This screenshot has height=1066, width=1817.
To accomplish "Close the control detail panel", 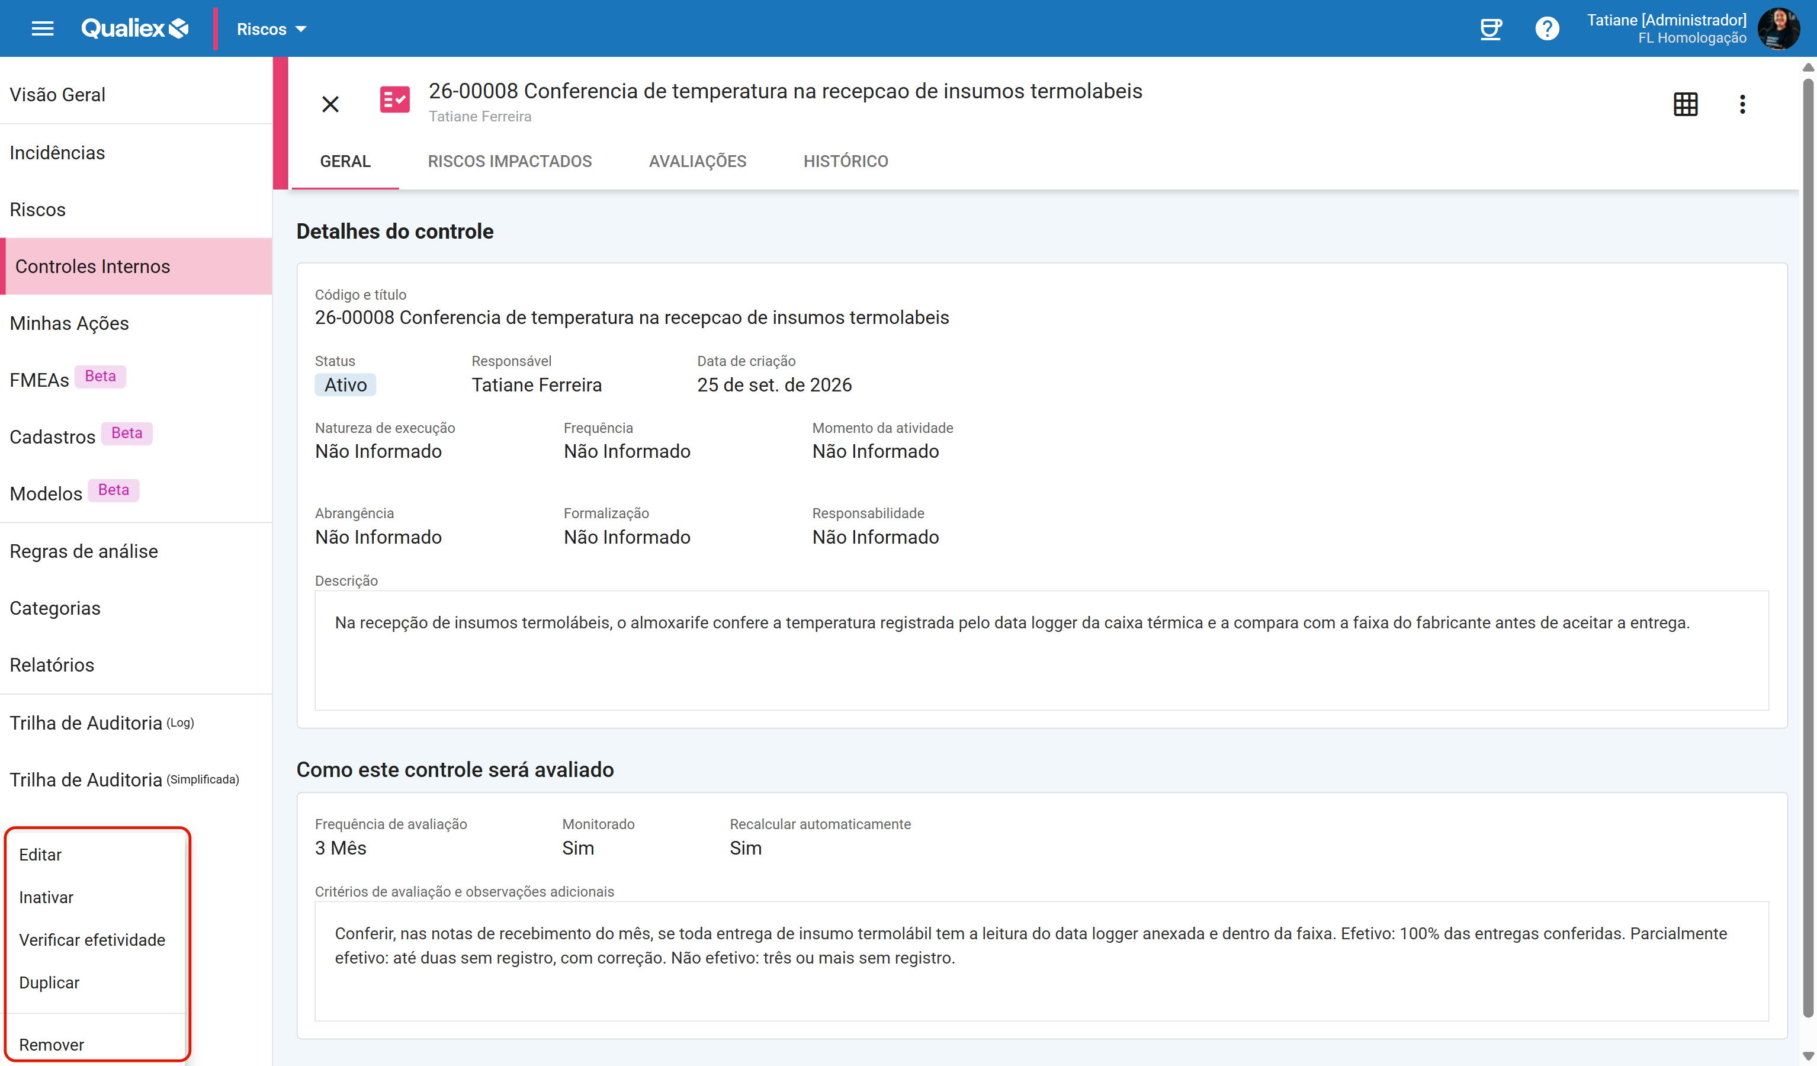I will click(330, 105).
